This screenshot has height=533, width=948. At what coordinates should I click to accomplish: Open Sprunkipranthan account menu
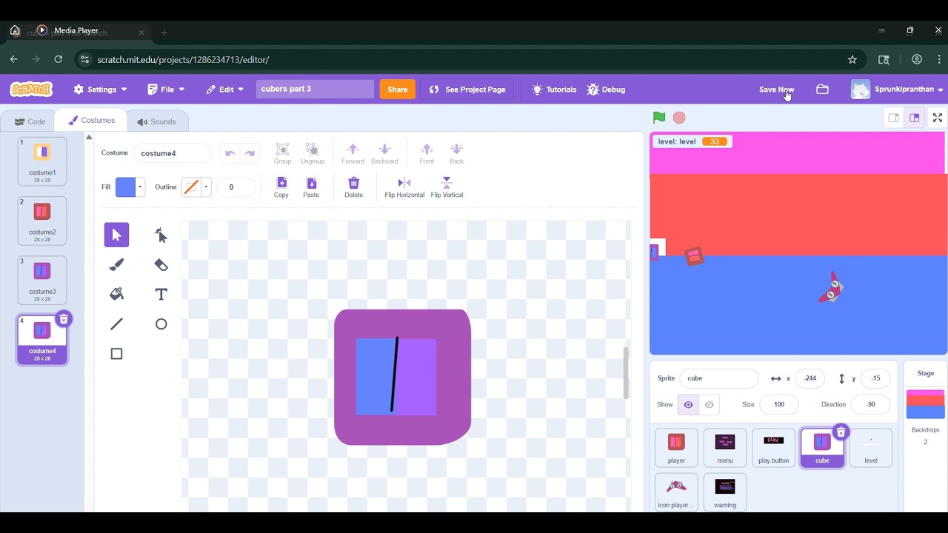(897, 89)
